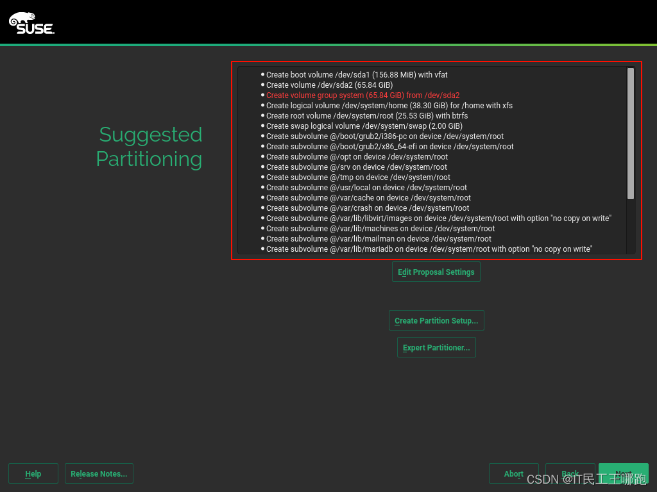Click the Suggested Partitioning heading
657x492 pixels.
[x=149, y=147]
